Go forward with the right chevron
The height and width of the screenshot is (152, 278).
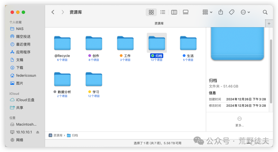point(63,12)
